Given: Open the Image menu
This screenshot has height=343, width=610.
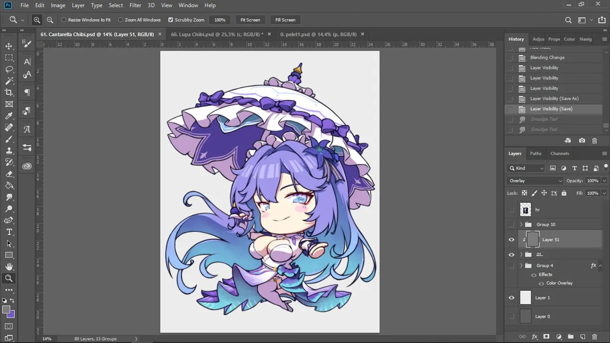Looking at the screenshot, I should [x=58, y=5].
